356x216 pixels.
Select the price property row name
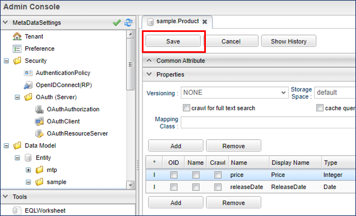tap(237, 175)
